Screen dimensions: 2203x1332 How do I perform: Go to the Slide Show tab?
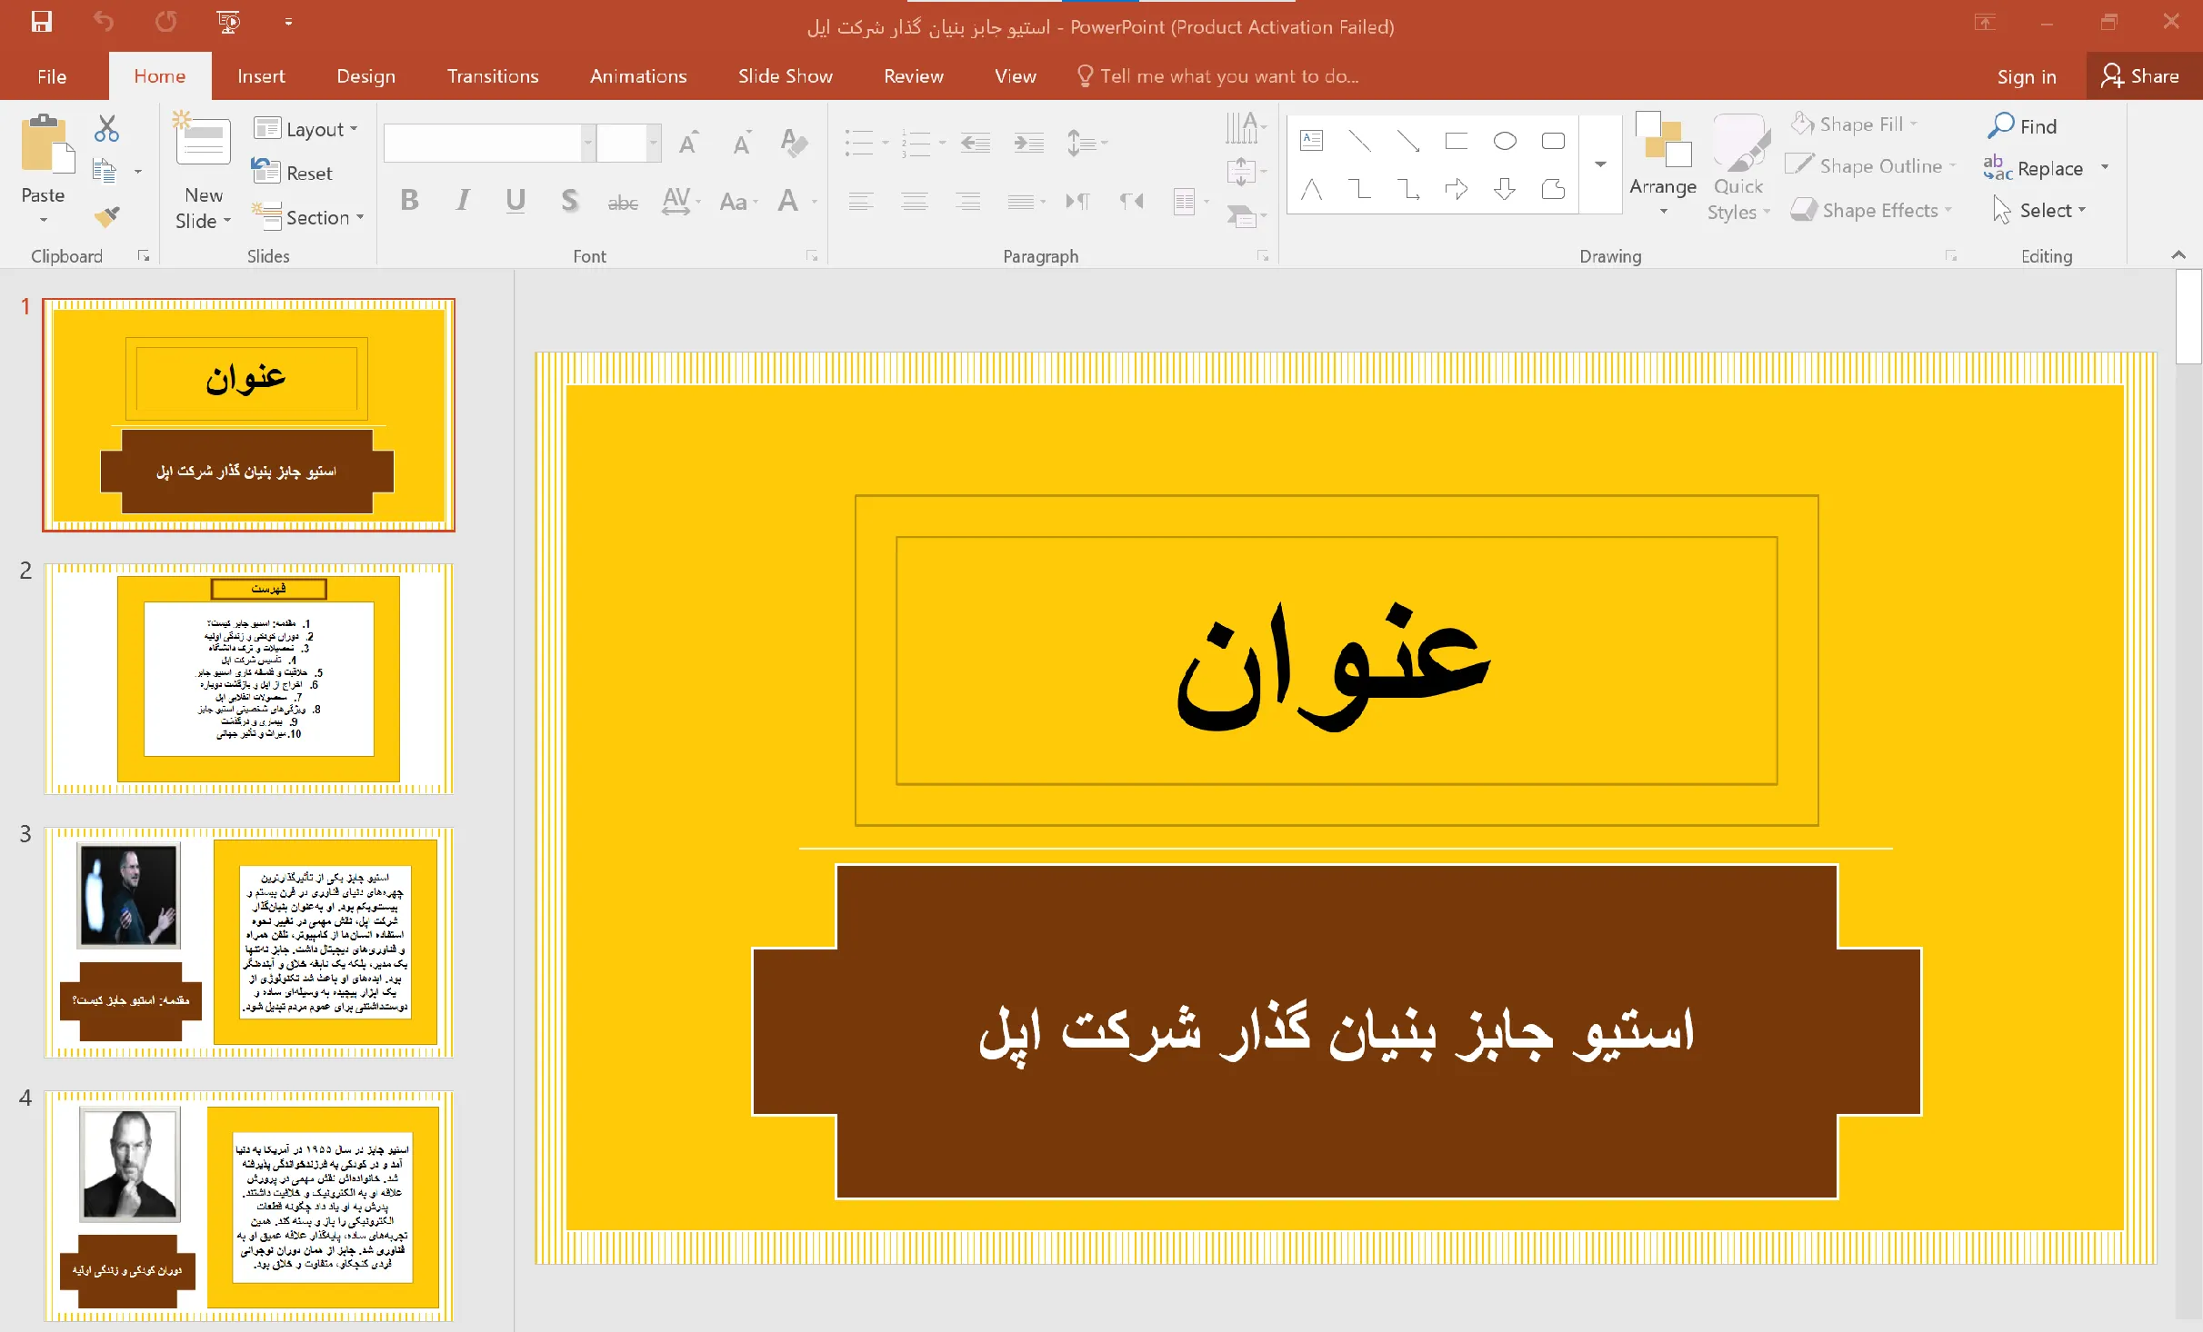(786, 76)
